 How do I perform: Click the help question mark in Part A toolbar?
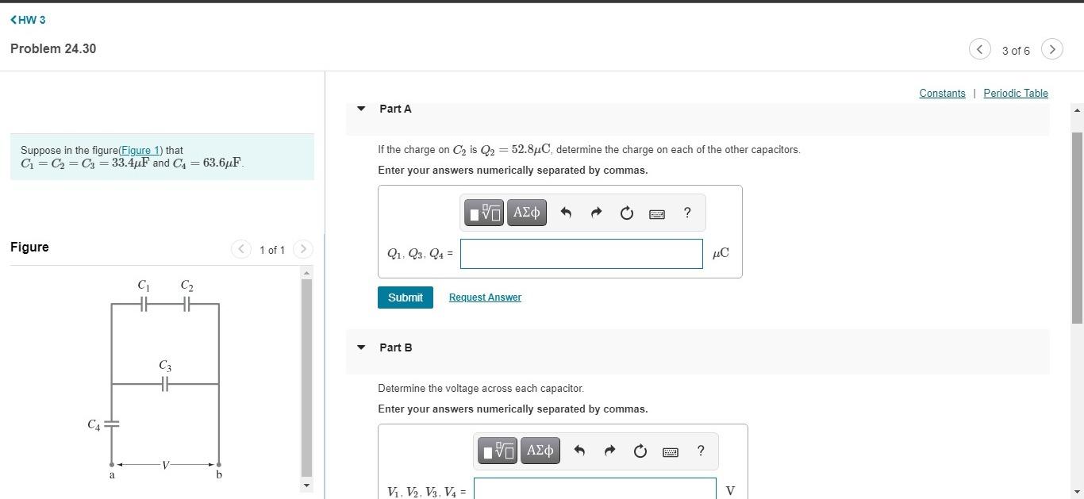pyautogui.click(x=686, y=213)
